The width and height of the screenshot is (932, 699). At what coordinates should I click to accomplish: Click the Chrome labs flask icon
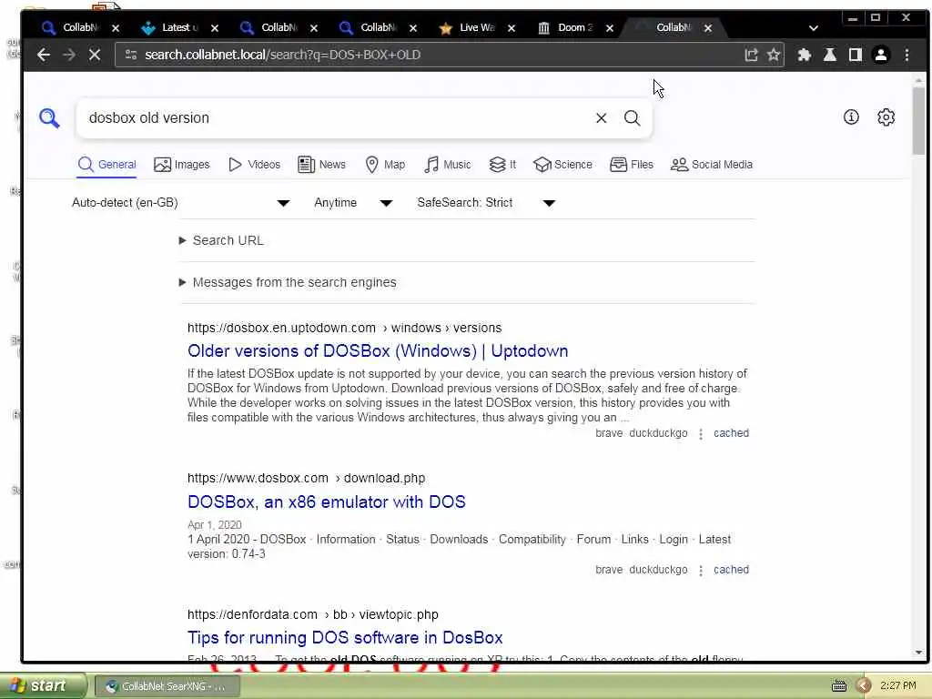pyautogui.click(x=830, y=55)
